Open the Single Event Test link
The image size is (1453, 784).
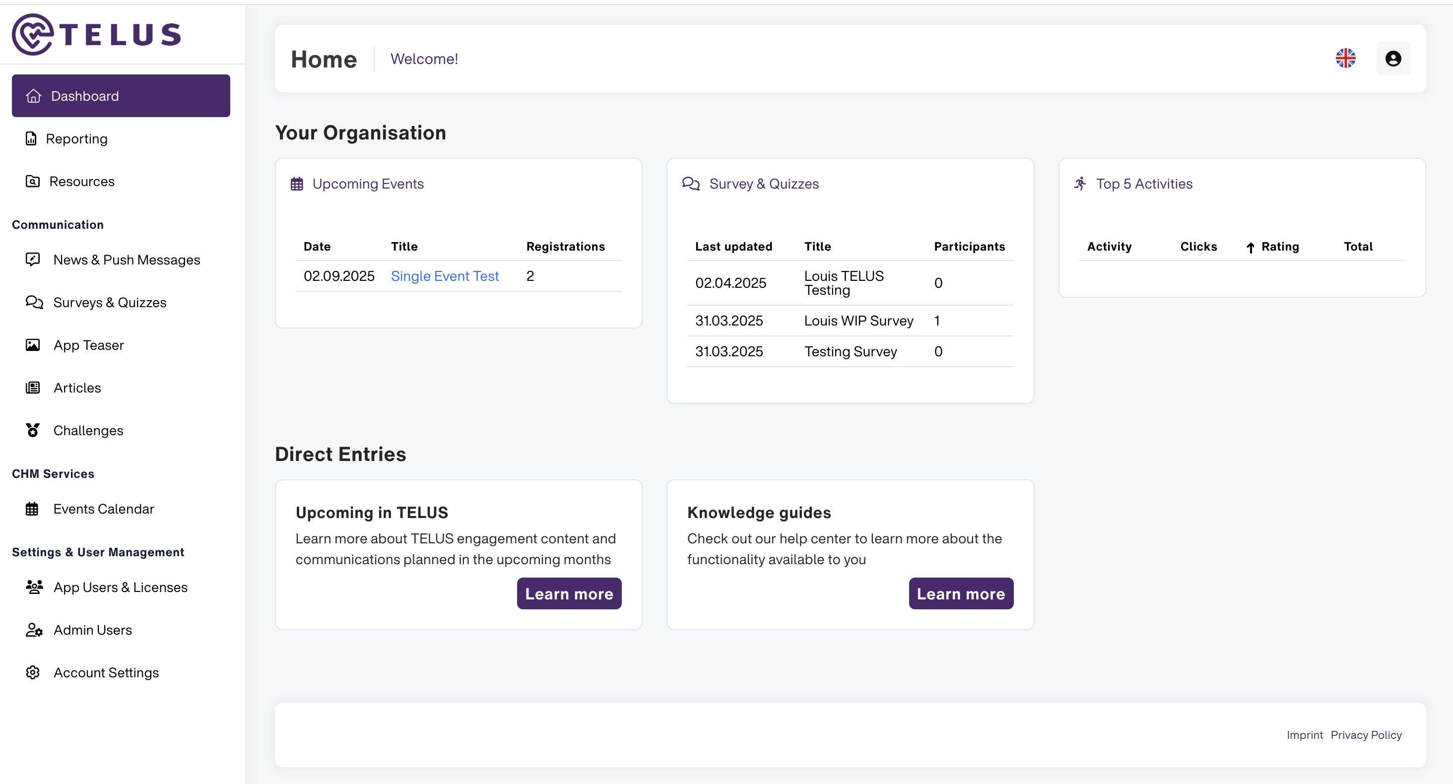click(445, 276)
